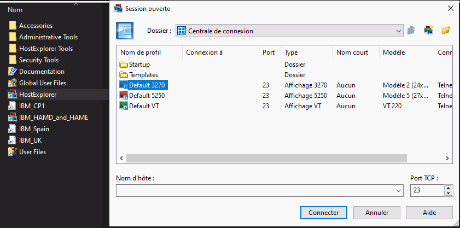Select the Default 5250 profile icon
This screenshot has height=228, width=460.
[x=124, y=95]
